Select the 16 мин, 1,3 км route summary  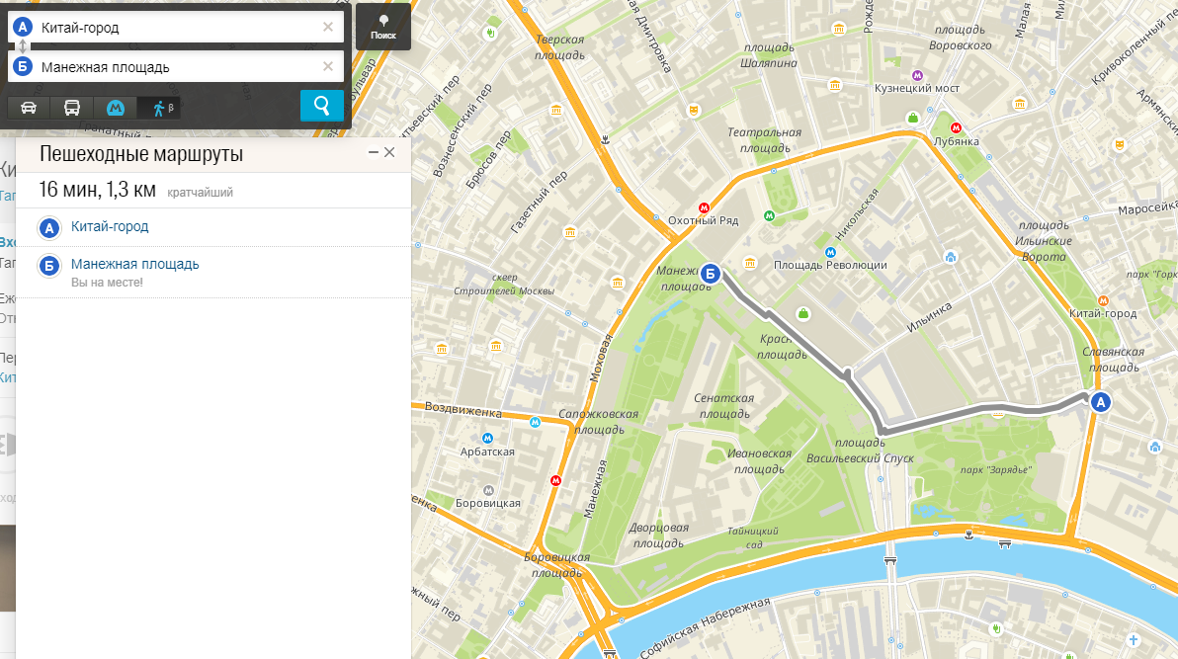tap(213, 190)
